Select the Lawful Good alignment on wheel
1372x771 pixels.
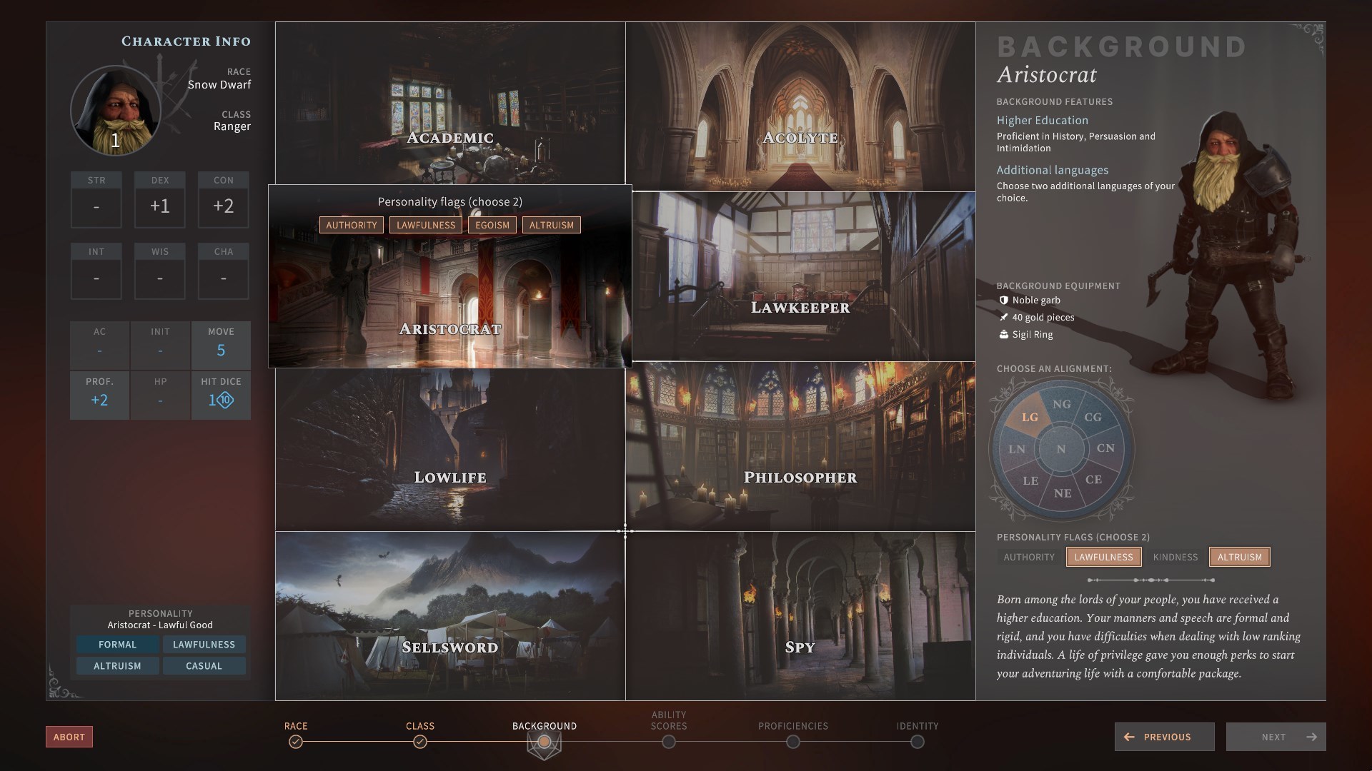click(1029, 418)
